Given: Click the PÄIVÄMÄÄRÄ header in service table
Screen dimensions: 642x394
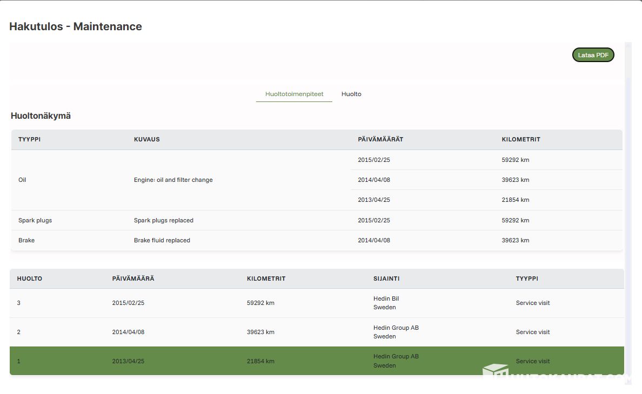Looking at the screenshot, I should 133,278.
